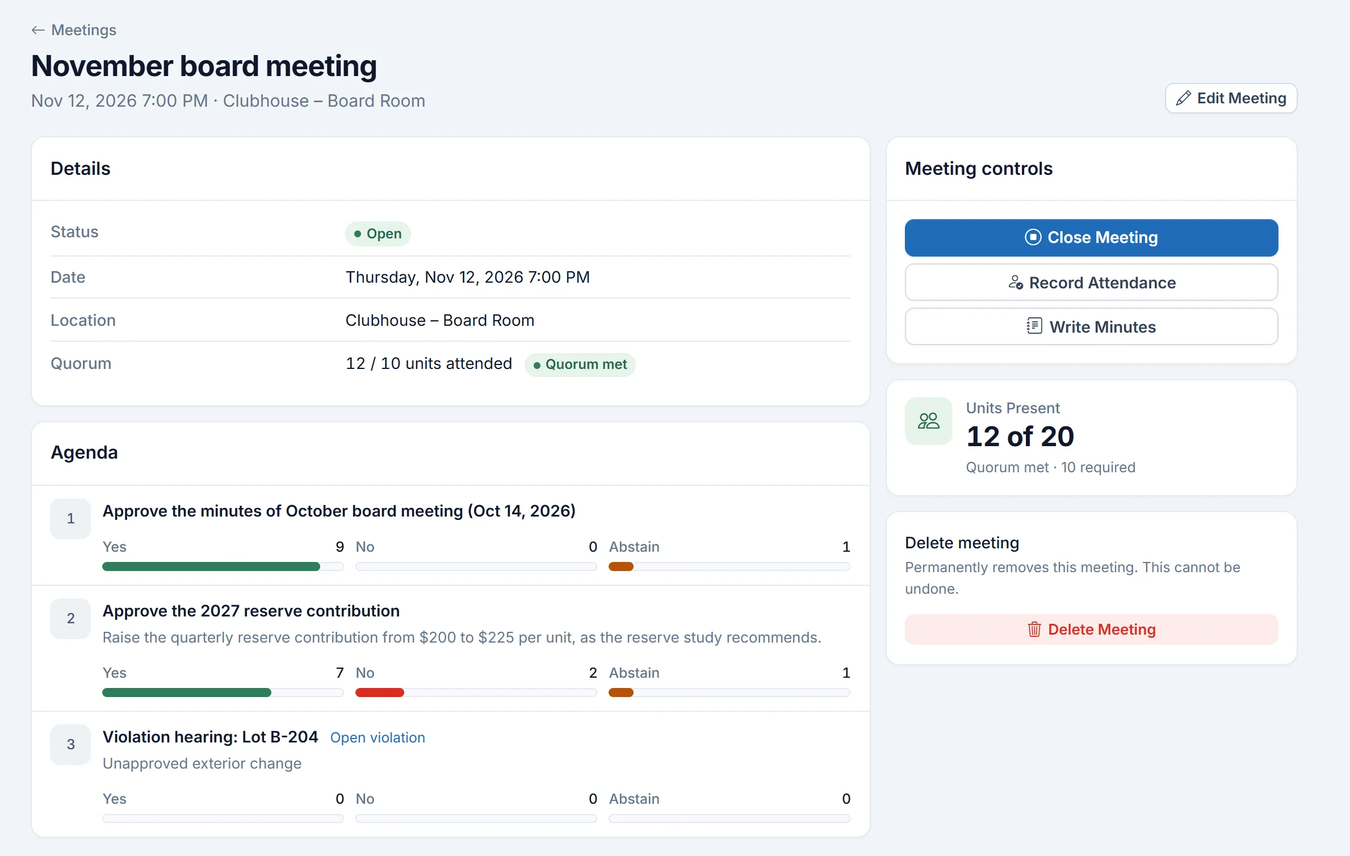1350x856 pixels.
Task: Click the Quorum met badge in Details
Action: [580, 364]
